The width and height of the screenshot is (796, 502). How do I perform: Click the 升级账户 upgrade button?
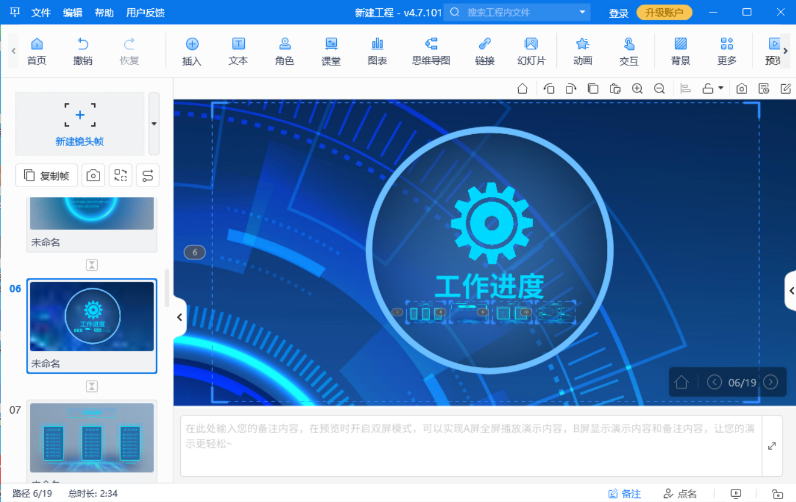click(664, 12)
